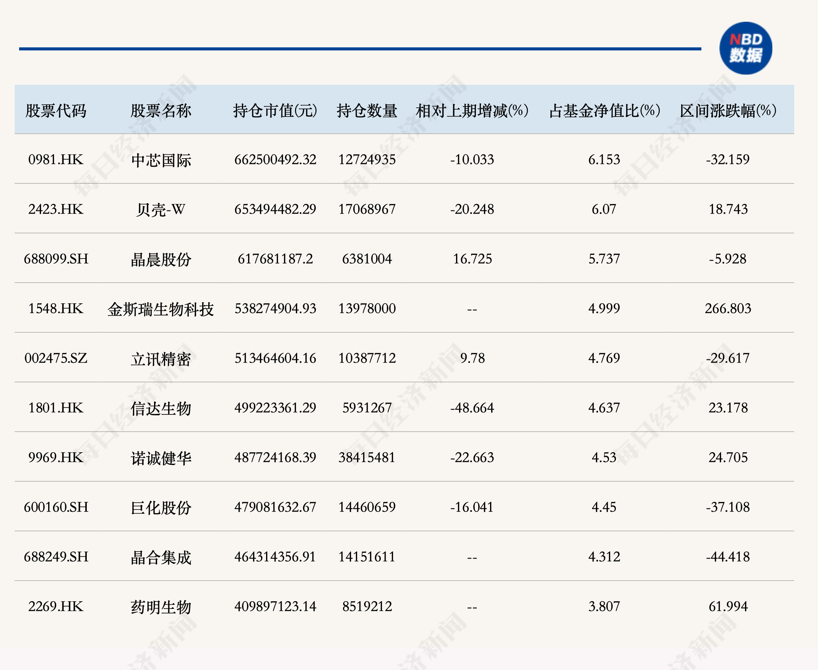Click the 持仓数量 column header
This screenshot has height=670, width=818.
pos(367,111)
